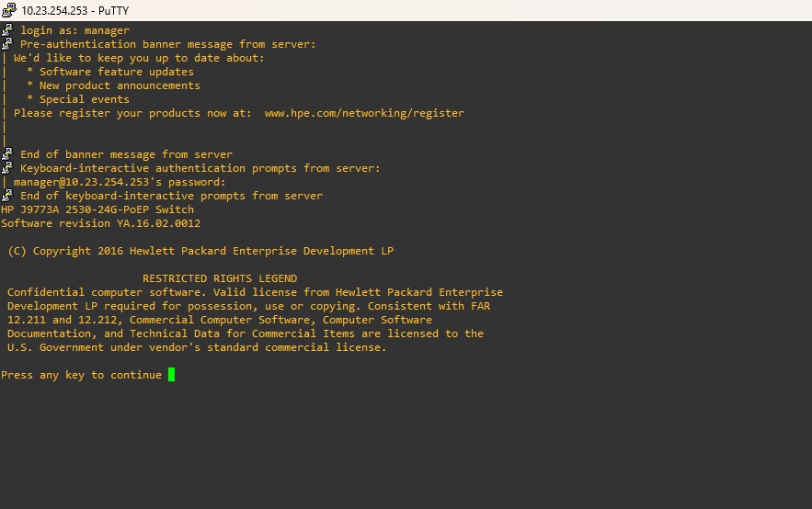This screenshot has height=509, width=812.
Task: Click the line starting 'Development LP required'
Action: click(248, 306)
